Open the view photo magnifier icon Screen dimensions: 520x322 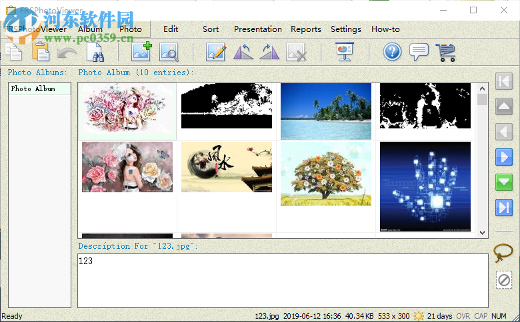click(x=169, y=53)
